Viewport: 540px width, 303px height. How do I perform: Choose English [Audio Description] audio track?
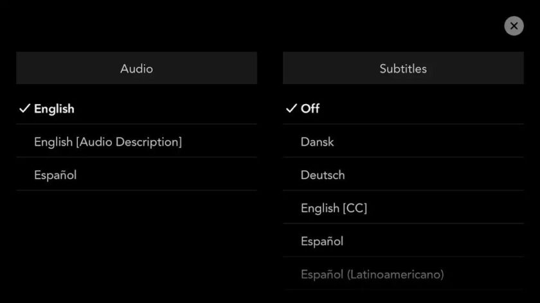(x=108, y=142)
